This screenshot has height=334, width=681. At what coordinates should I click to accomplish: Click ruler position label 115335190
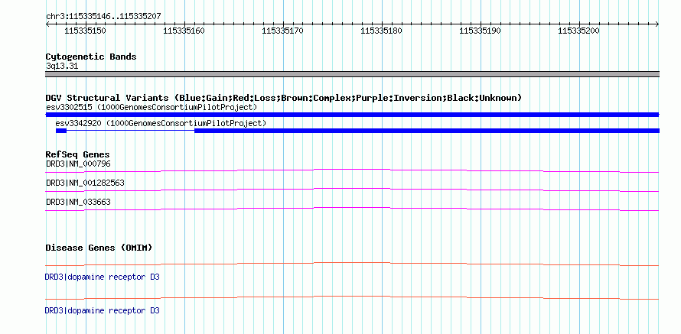pyautogui.click(x=480, y=31)
